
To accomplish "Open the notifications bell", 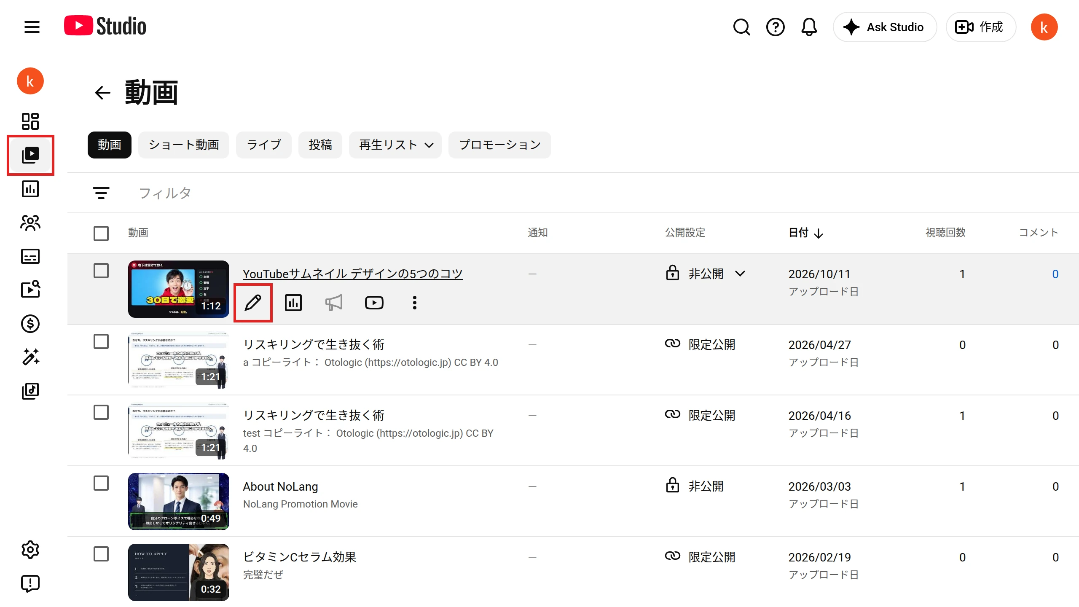I will tap(809, 27).
